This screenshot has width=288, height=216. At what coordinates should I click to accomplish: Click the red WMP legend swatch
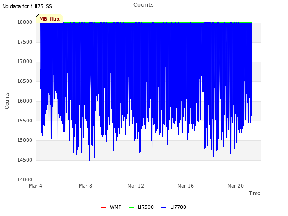103,208
